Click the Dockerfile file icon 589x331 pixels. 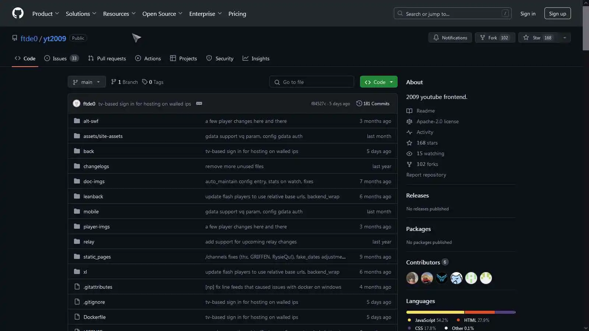coord(77,317)
